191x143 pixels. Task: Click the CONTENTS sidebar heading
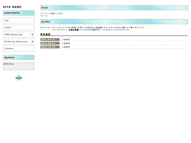18,13
